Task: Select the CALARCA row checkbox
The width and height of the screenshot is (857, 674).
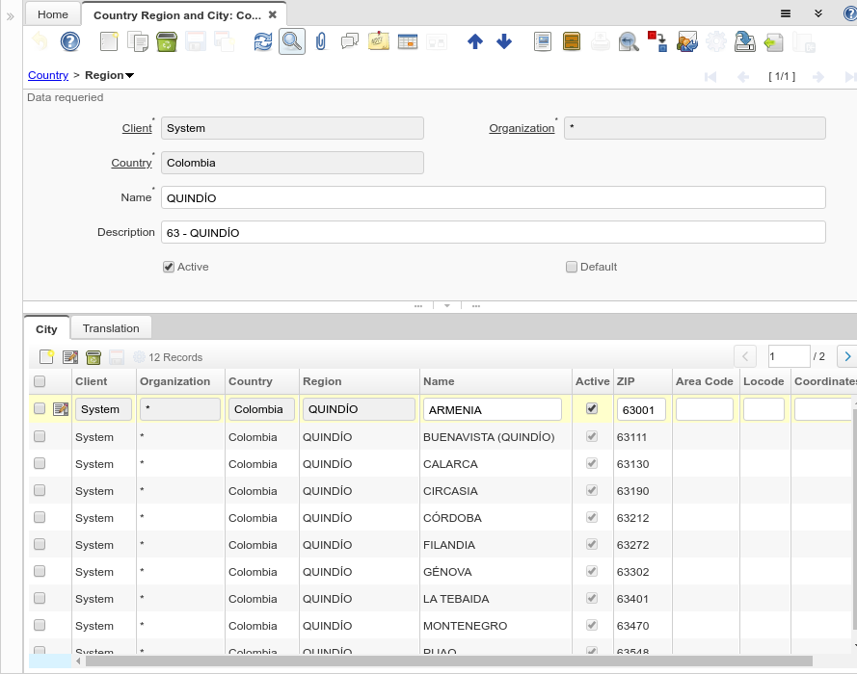Action: pos(40,463)
